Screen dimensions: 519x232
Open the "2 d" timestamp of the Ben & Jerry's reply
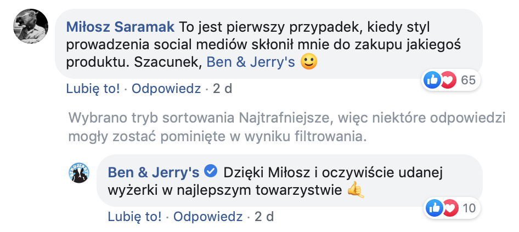(x=263, y=217)
